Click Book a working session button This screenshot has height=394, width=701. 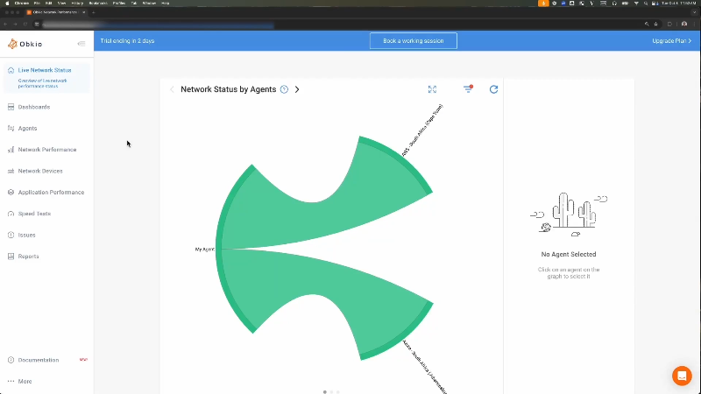[413, 41]
